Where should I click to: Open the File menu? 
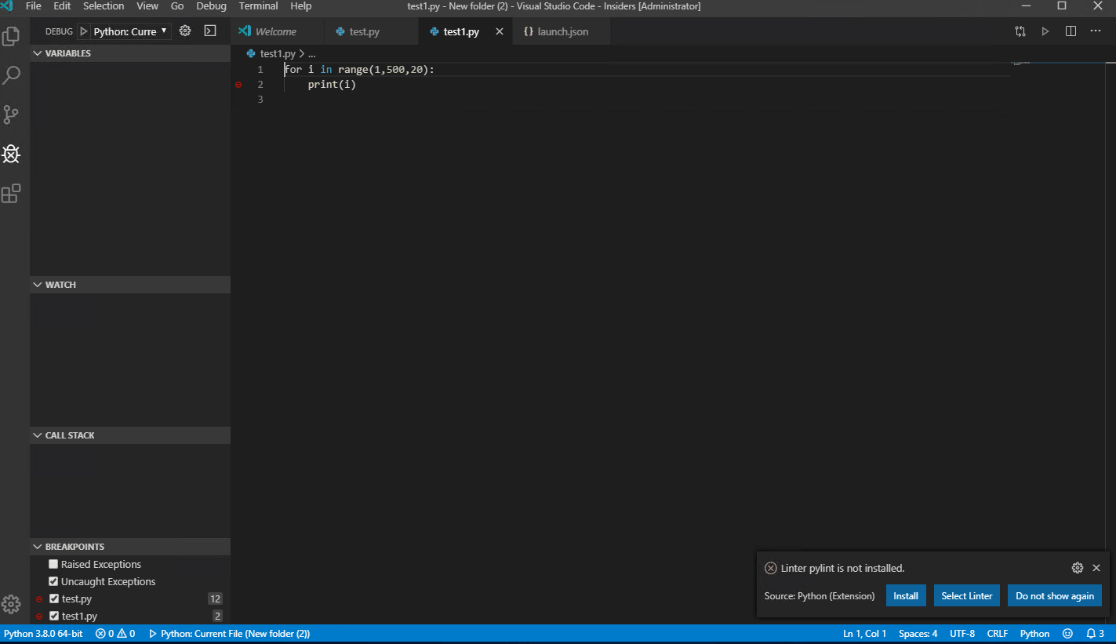34,6
